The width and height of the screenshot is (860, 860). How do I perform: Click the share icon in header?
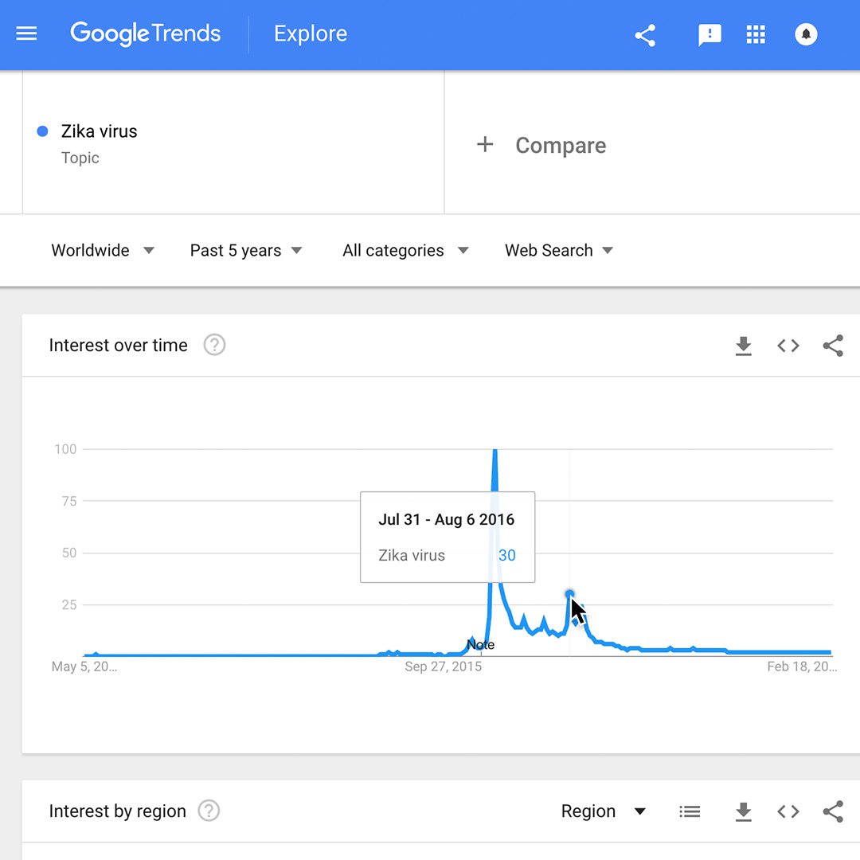[x=645, y=35]
